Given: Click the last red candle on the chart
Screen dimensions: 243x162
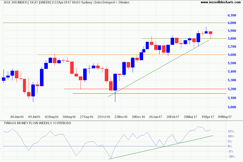Looking at the screenshot, I should coord(210,33).
